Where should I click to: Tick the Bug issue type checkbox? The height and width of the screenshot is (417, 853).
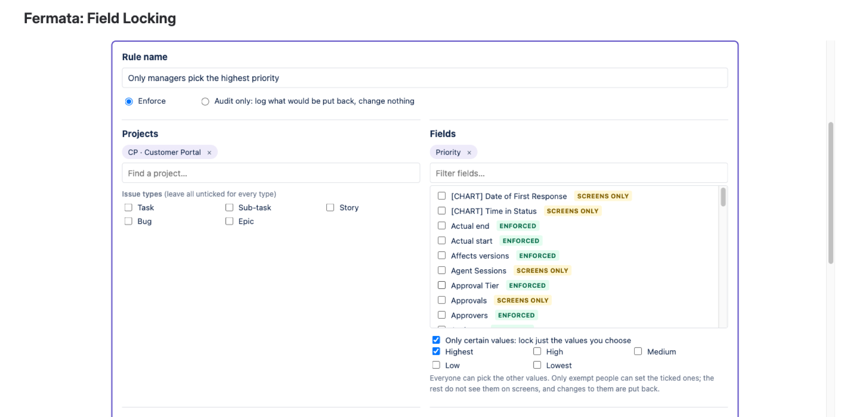pyautogui.click(x=128, y=221)
